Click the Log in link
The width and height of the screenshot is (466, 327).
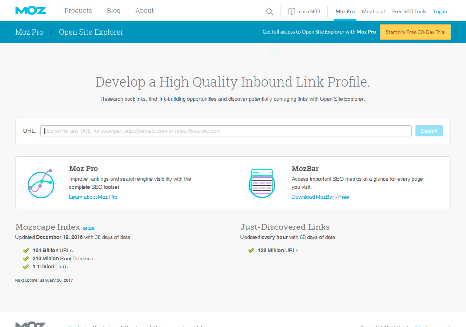click(x=440, y=11)
